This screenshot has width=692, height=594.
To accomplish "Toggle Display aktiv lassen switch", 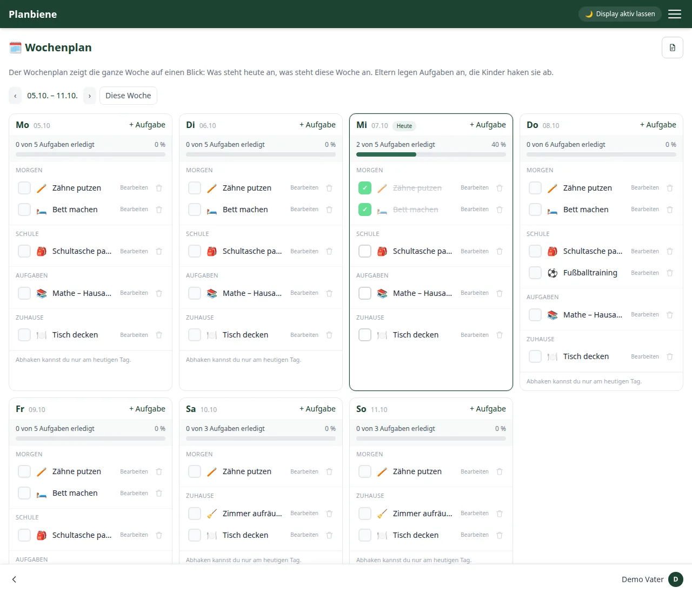I will click(620, 14).
